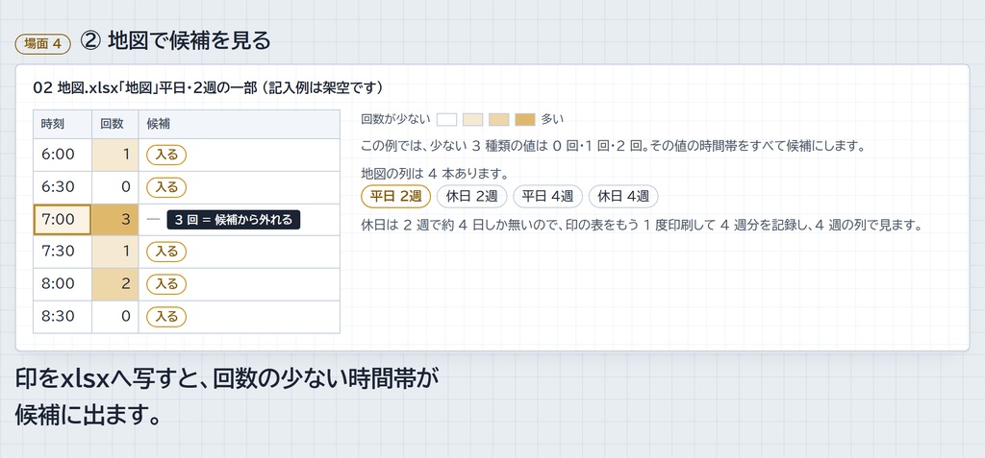The height and width of the screenshot is (458, 985).
Task: Click 入る badge in the 7:30 row
Action: point(166,252)
